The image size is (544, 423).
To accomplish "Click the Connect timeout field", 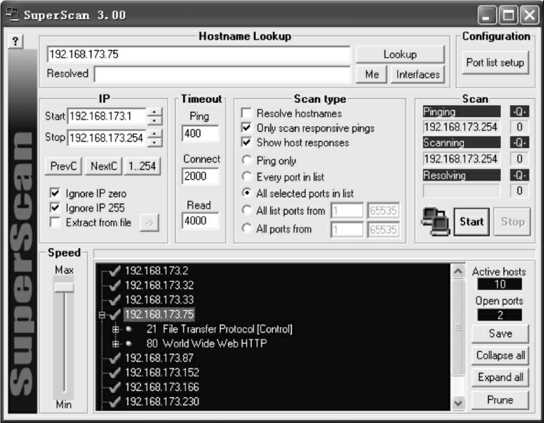I will point(200,176).
